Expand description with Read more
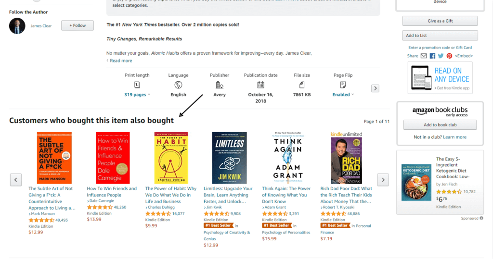 click(120, 61)
